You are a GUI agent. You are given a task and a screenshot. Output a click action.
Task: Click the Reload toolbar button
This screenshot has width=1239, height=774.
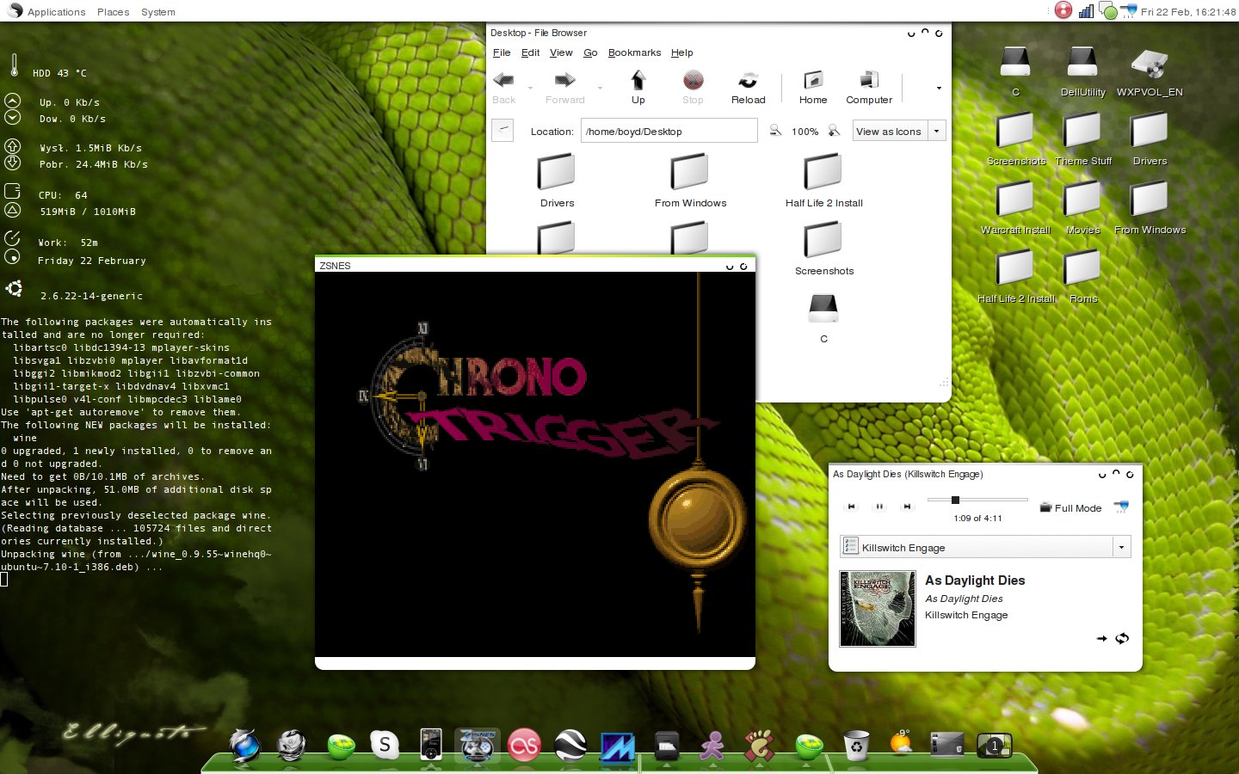click(748, 87)
